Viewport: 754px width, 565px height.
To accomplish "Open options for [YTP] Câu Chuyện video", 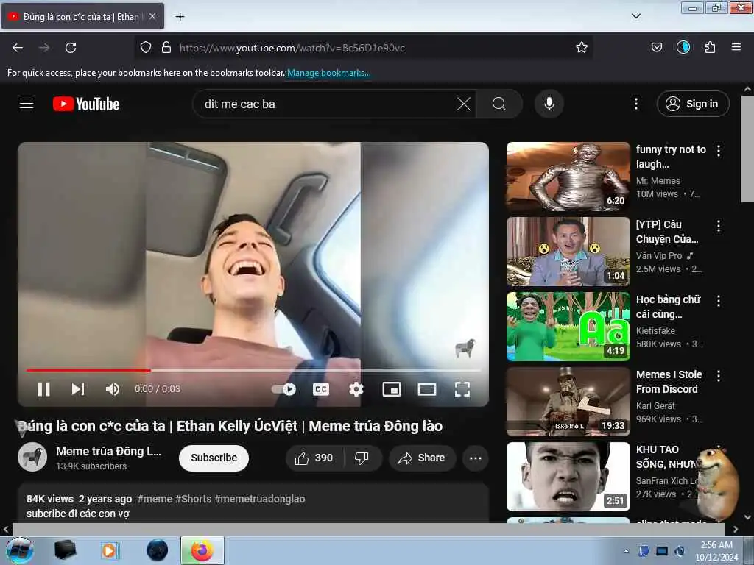I will [719, 226].
